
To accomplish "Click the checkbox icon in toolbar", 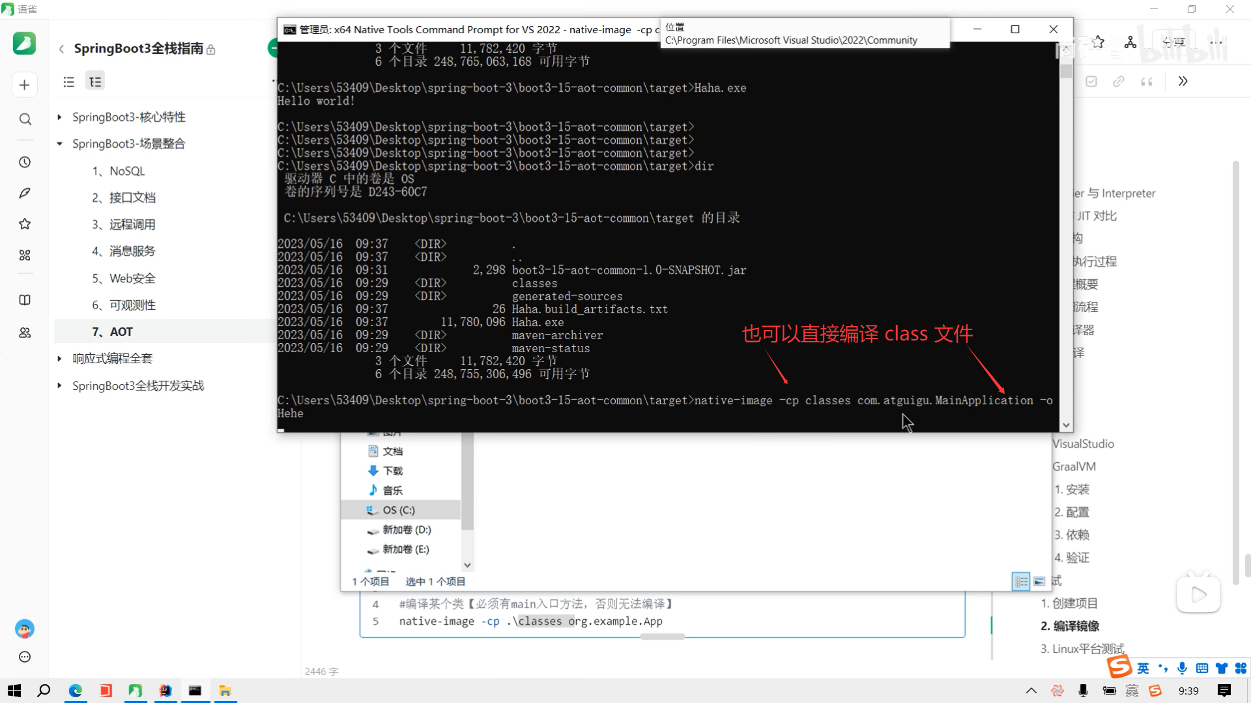I will [1091, 81].
